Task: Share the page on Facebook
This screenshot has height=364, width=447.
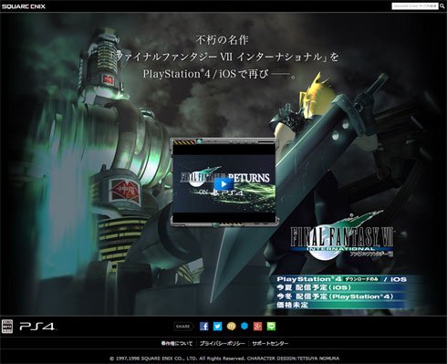Action: tap(203, 327)
